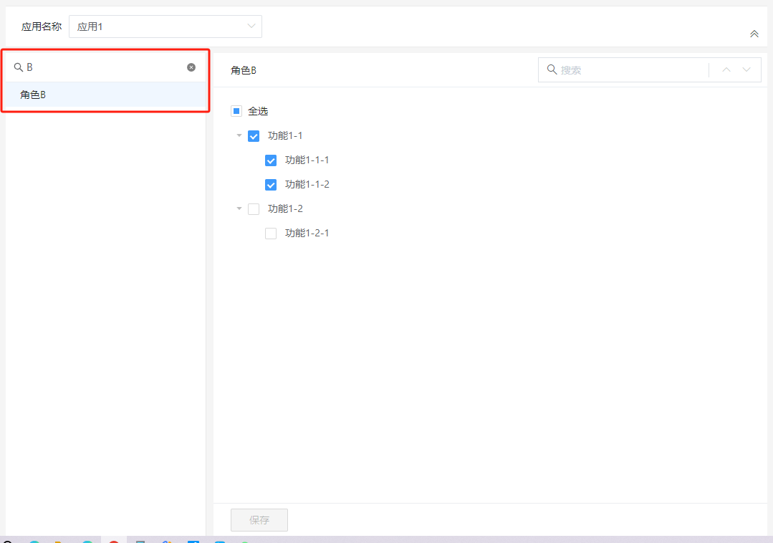Uncheck the 功能1-1-1 checkbox

(271, 160)
